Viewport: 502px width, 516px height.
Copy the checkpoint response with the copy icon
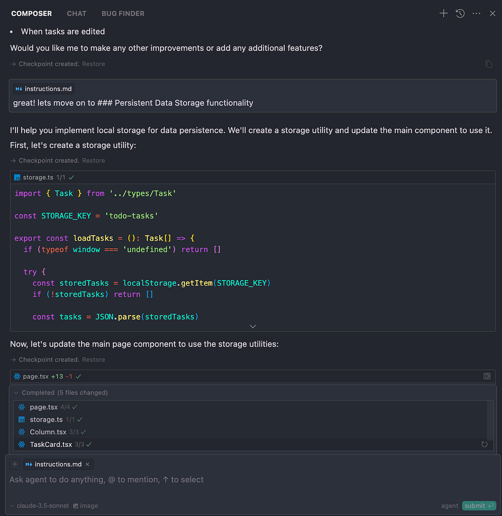[x=489, y=64]
